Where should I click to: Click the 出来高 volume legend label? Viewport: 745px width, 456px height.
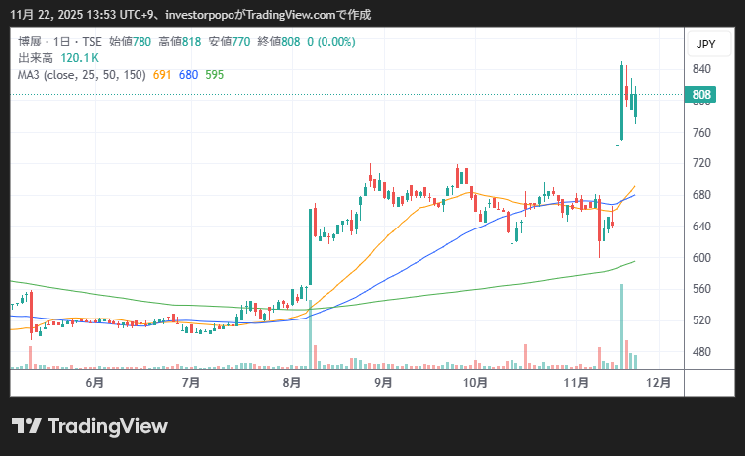tap(35, 58)
